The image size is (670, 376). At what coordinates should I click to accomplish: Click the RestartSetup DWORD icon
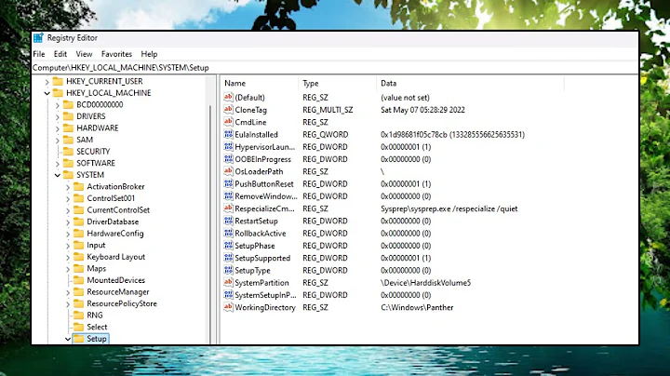(x=228, y=221)
